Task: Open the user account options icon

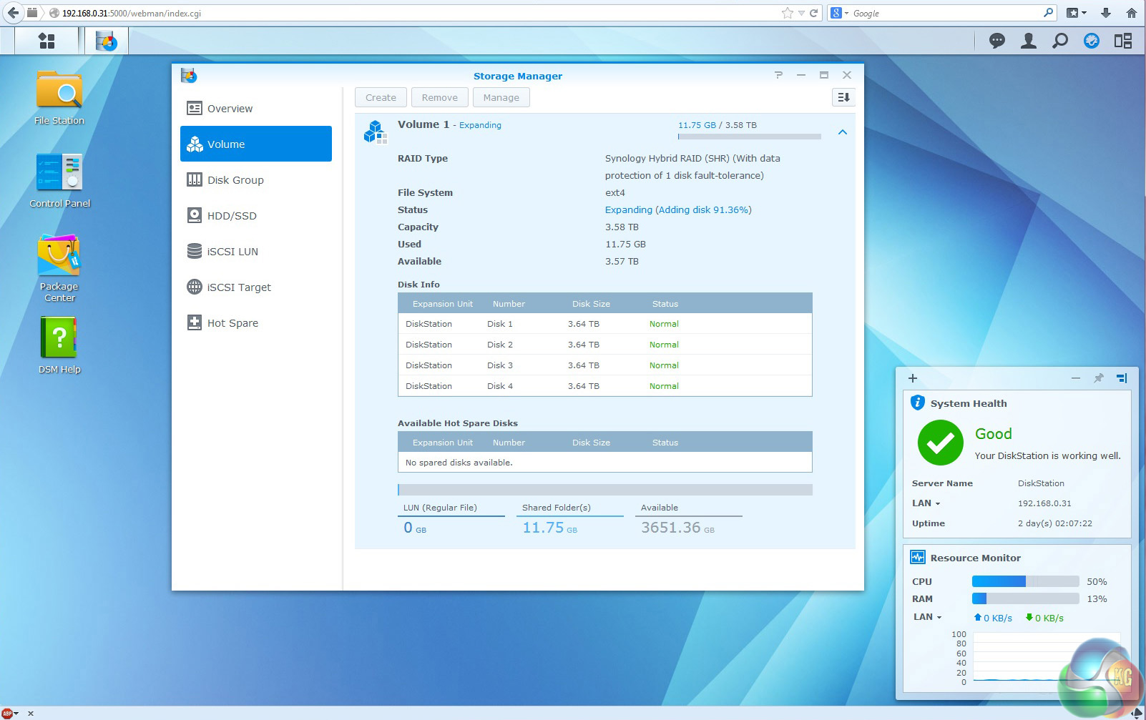Action: [1028, 41]
